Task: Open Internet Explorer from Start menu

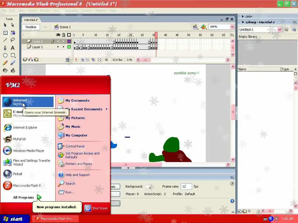Action: point(28,127)
